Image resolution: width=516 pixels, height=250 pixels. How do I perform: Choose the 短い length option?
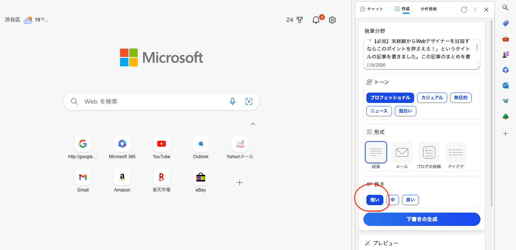pos(375,200)
